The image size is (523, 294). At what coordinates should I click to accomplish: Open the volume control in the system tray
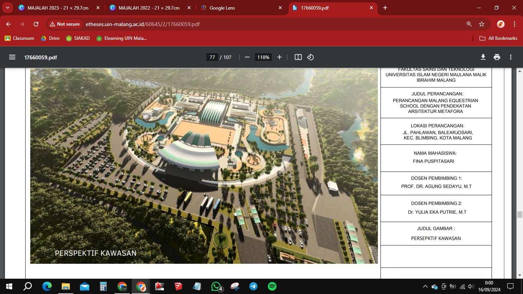coord(471,286)
